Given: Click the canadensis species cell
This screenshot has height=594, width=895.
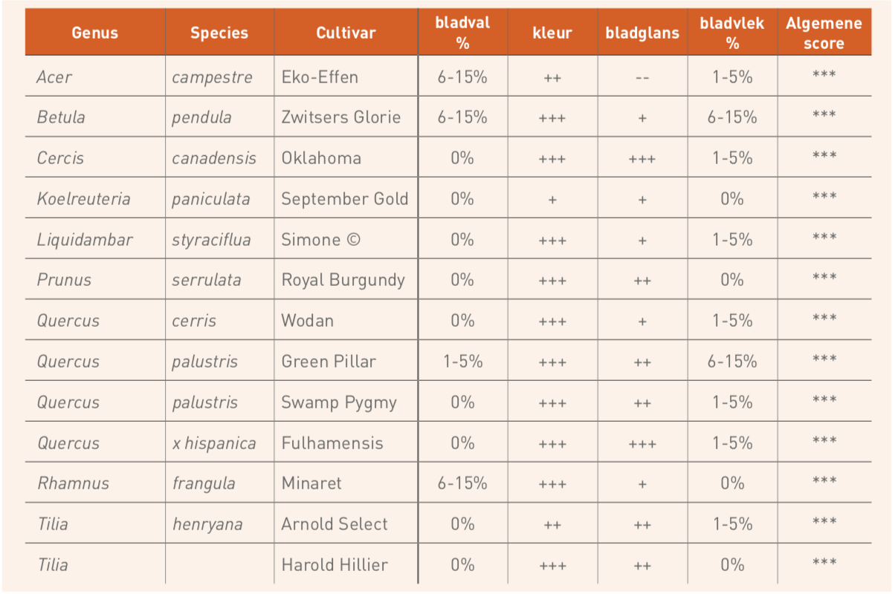Looking at the screenshot, I should (219, 157).
